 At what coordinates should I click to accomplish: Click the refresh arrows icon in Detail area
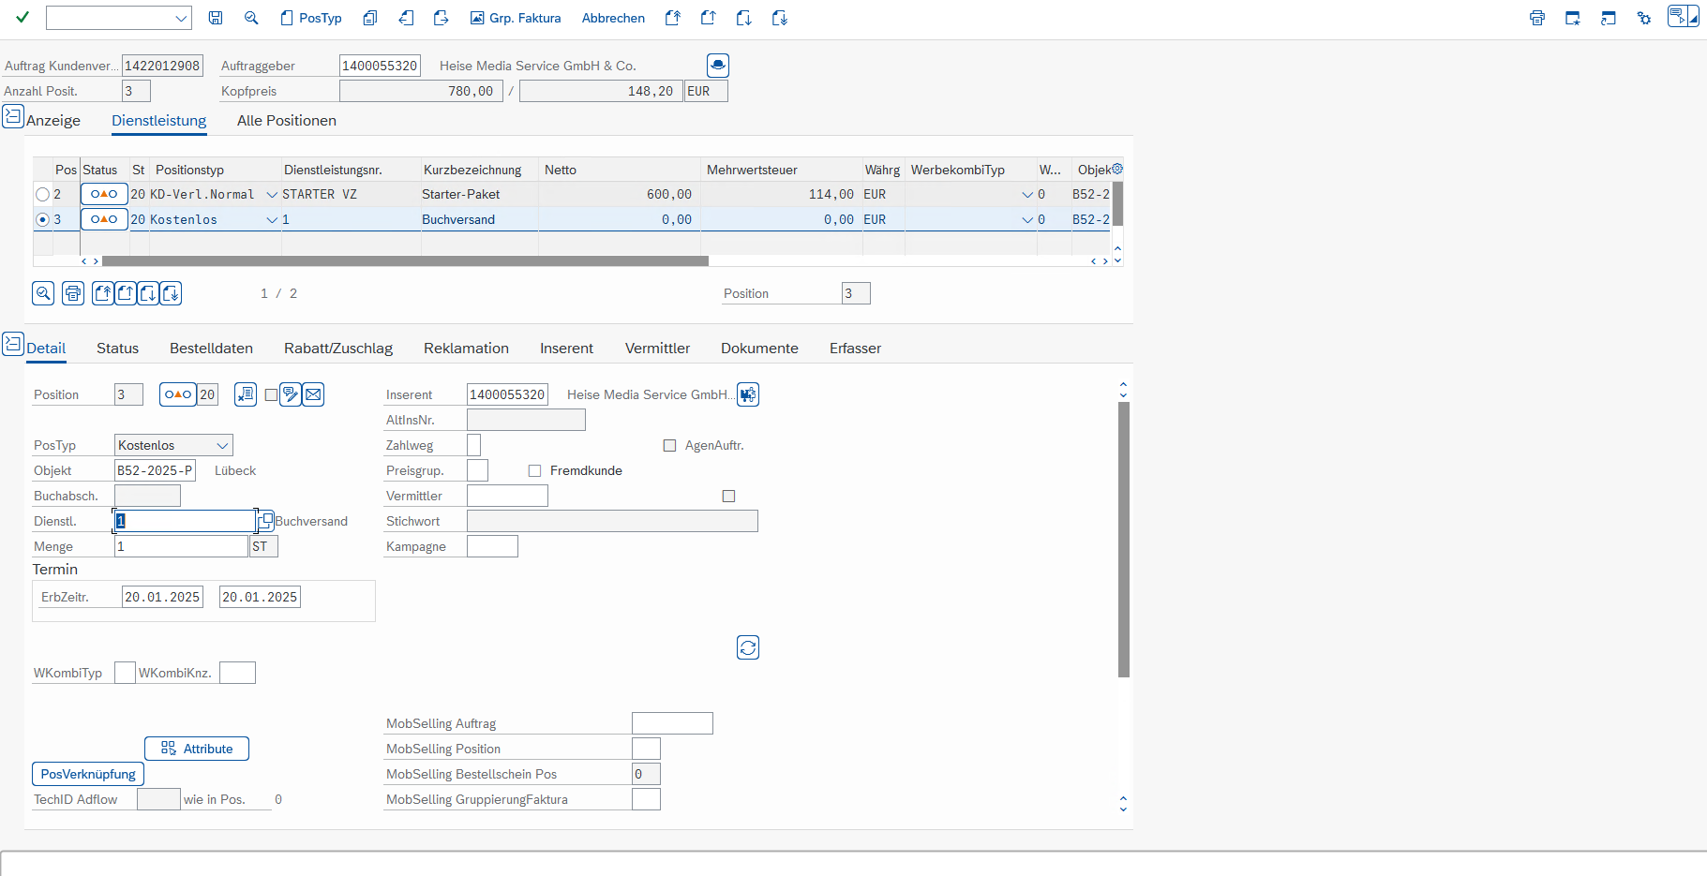pos(748,647)
